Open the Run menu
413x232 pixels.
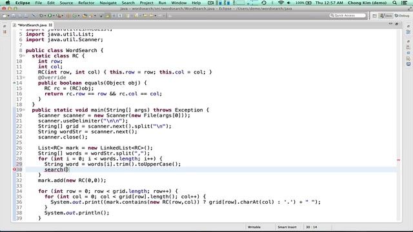(x=162, y=3)
